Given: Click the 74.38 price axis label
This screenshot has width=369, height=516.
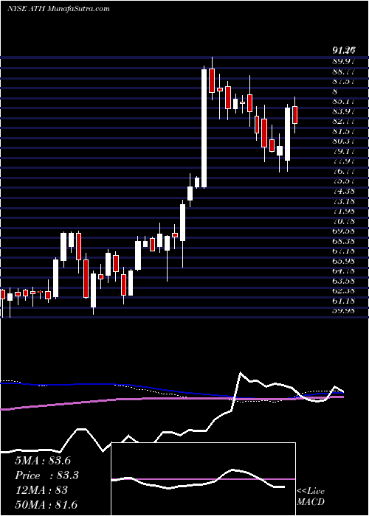Looking at the screenshot, I should [x=344, y=191].
